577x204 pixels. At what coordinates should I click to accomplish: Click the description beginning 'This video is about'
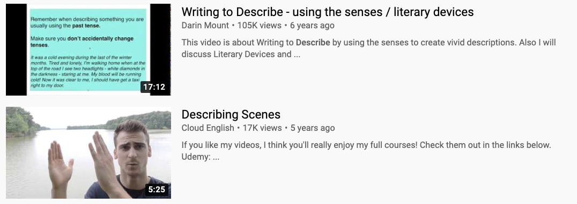368,49
